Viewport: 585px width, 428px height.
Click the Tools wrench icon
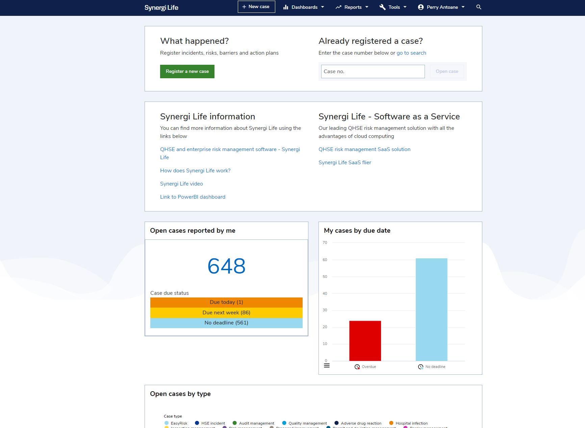pyautogui.click(x=382, y=7)
